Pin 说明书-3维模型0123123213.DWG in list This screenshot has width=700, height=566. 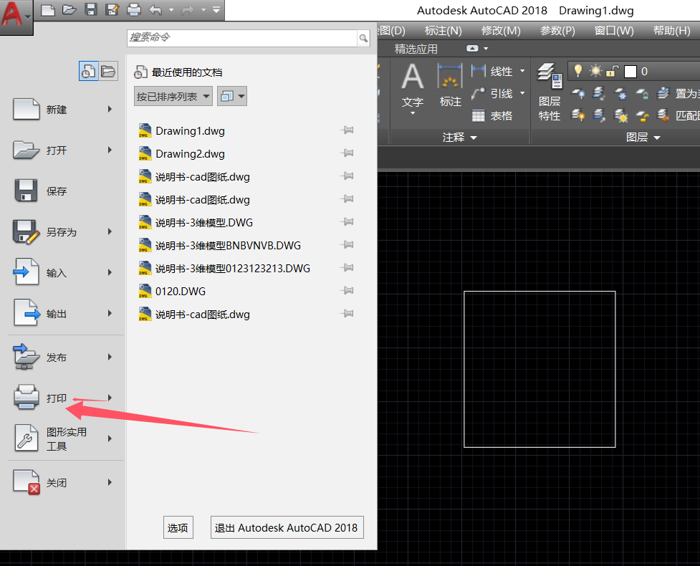(x=347, y=268)
